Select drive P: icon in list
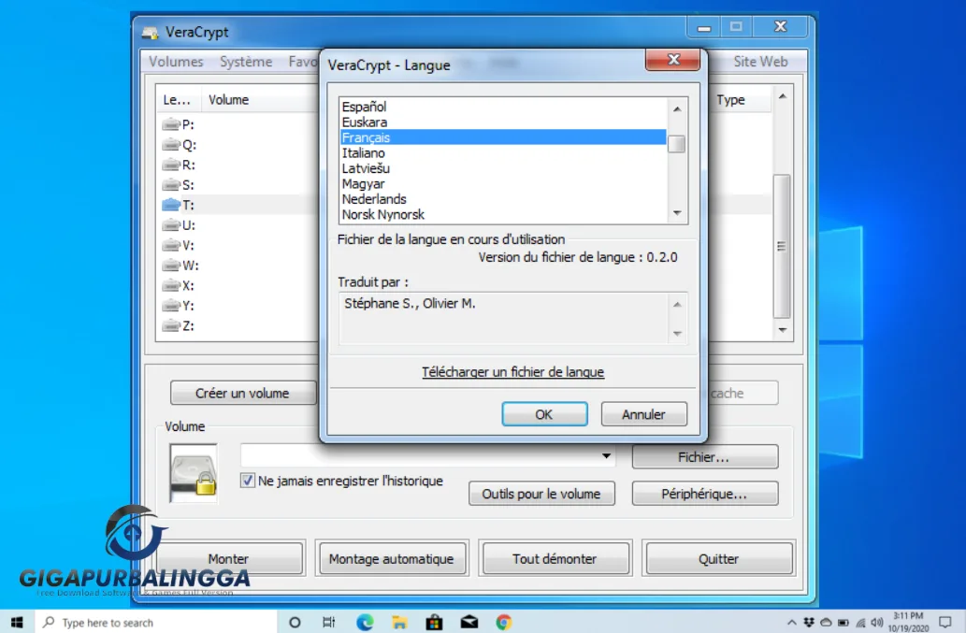This screenshot has width=966, height=633. coord(171,124)
